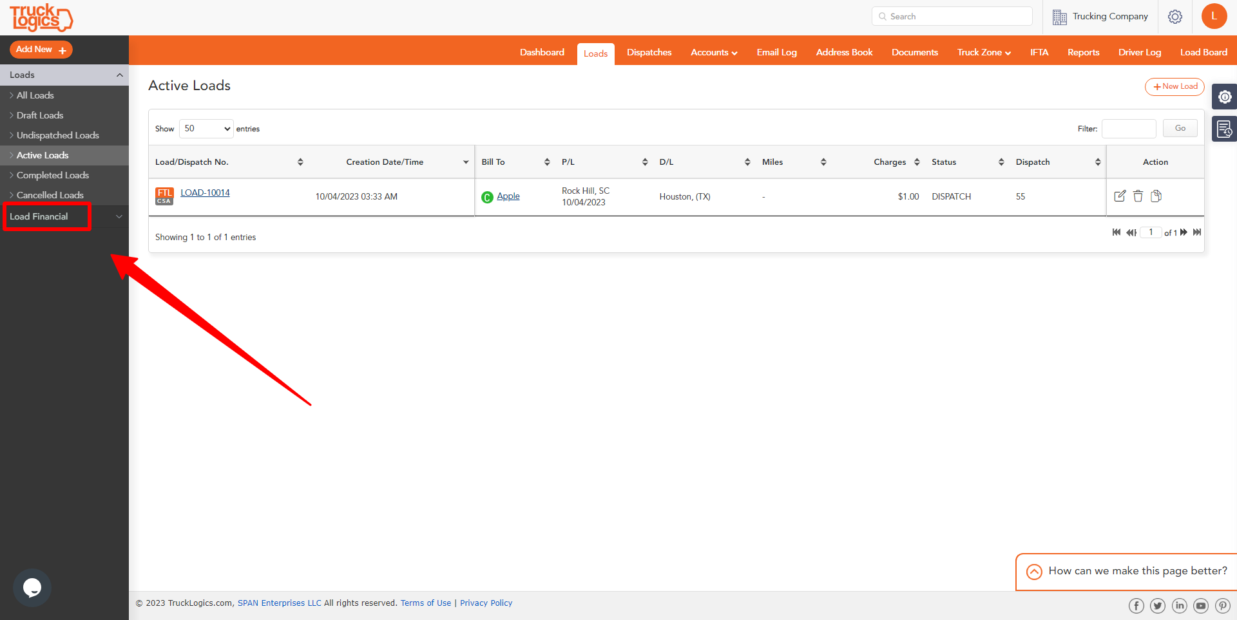
Task: Switch to the Dispatches tab
Action: 649,52
